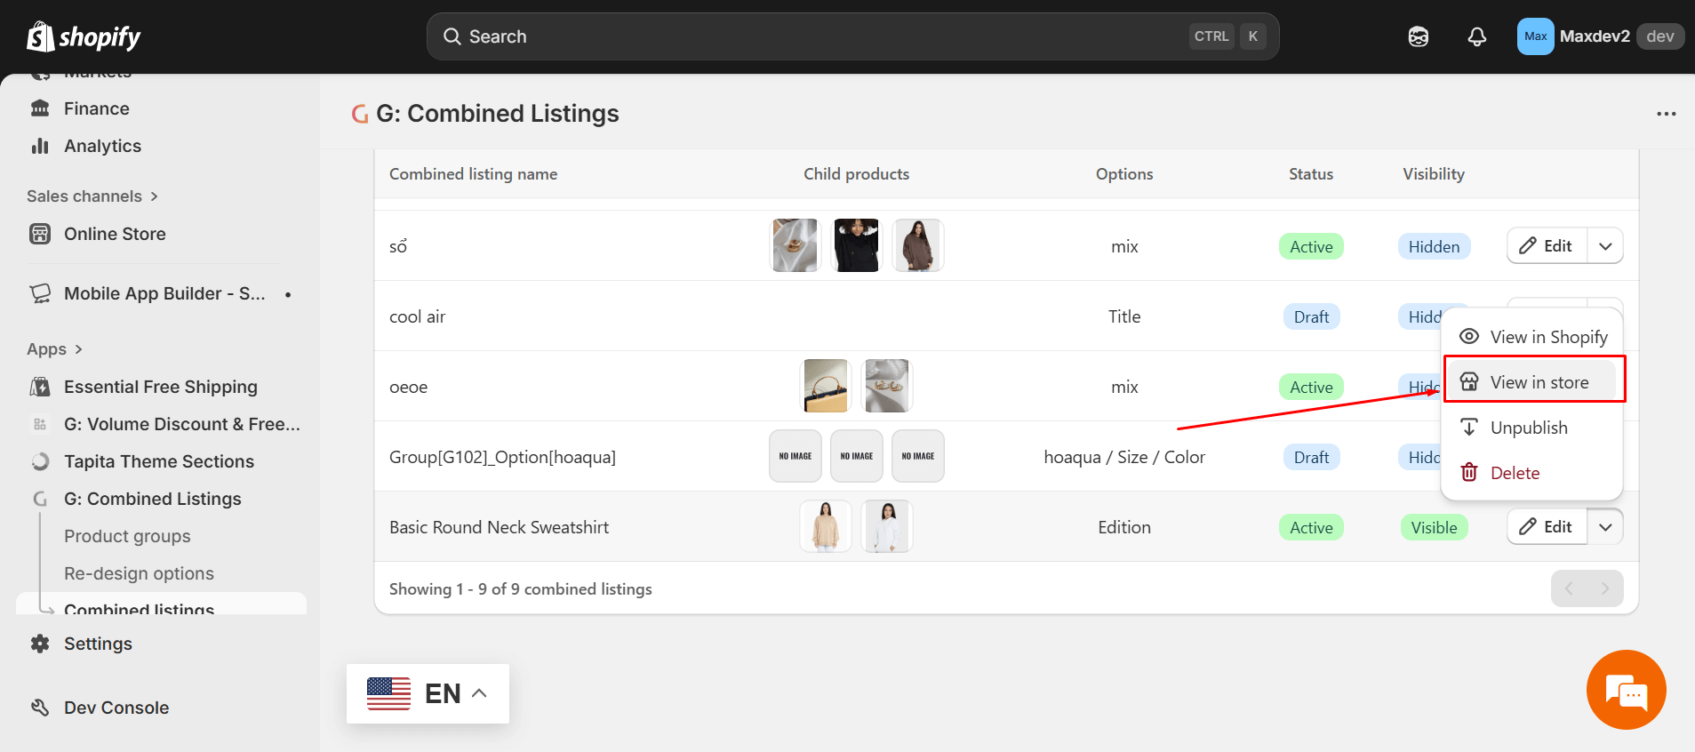The image size is (1695, 752).
Task: Click the 'hoaqua / Size / Color' options cell
Action: (x=1124, y=457)
